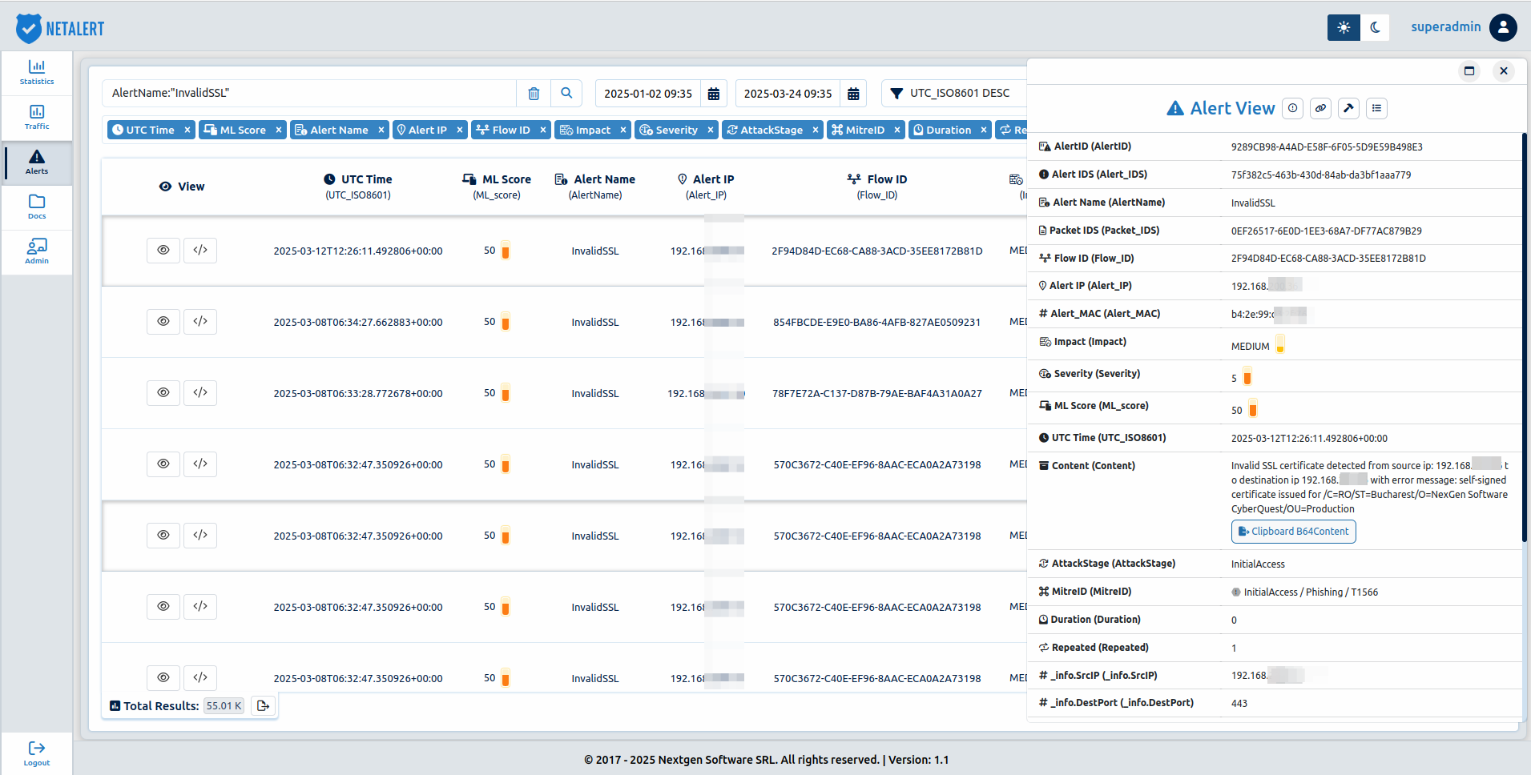Open the Docs sidebar section
The width and height of the screenshot is (1531, 775).
pos(37,207)
